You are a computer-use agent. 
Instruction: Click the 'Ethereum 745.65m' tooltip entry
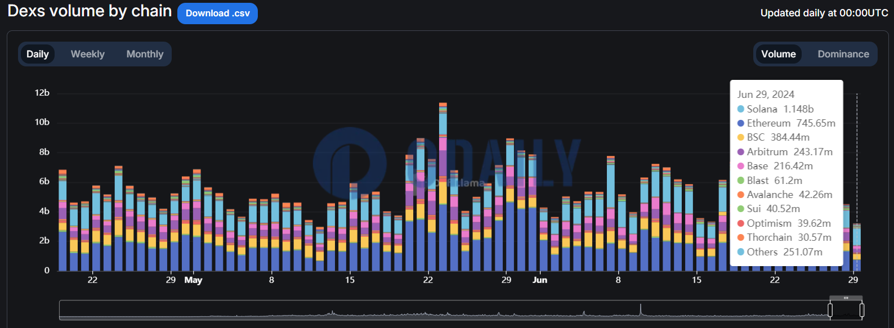(x=786, y=123)
